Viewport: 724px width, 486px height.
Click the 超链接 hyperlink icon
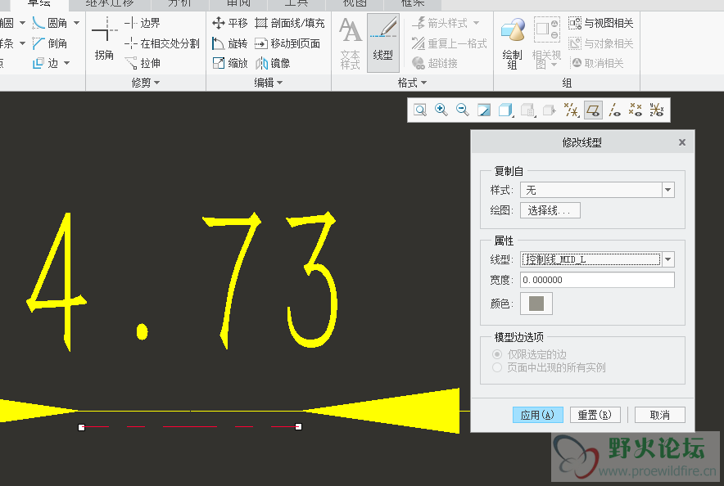tap(435, 63)
